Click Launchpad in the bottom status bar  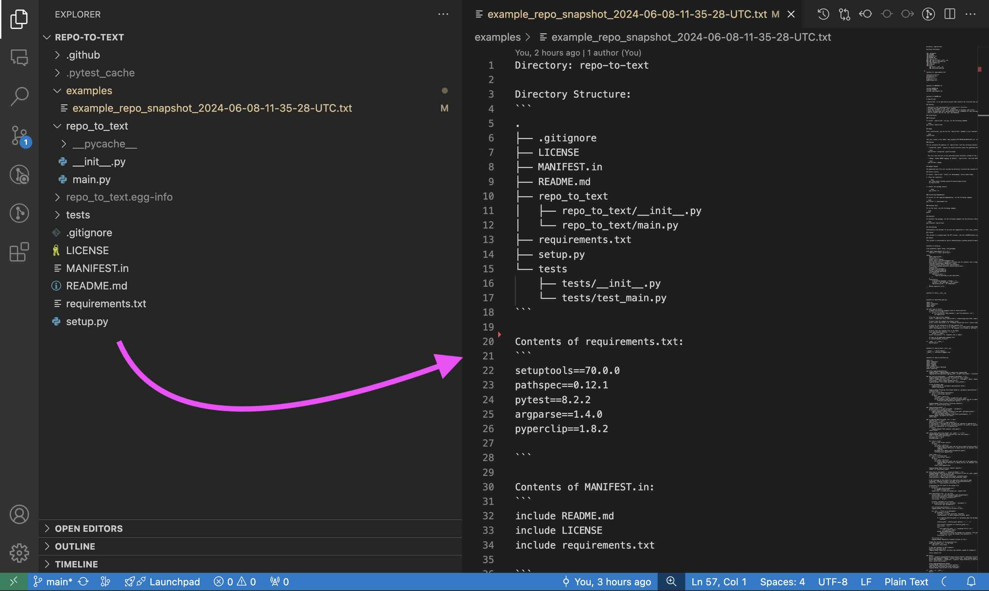pyautogui.click(x=174, y=581)
